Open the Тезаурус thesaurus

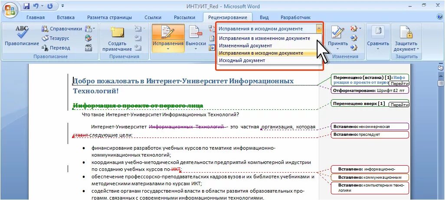tap(56, 38)
